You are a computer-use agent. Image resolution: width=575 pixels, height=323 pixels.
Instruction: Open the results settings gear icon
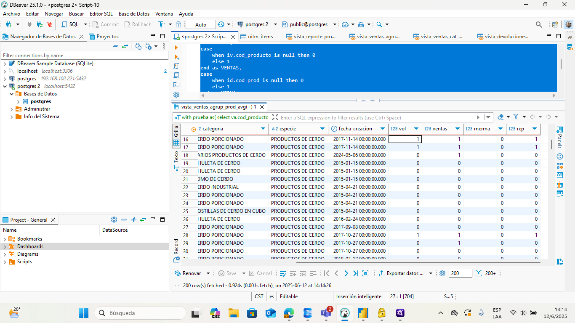click(x=442, y=273)
